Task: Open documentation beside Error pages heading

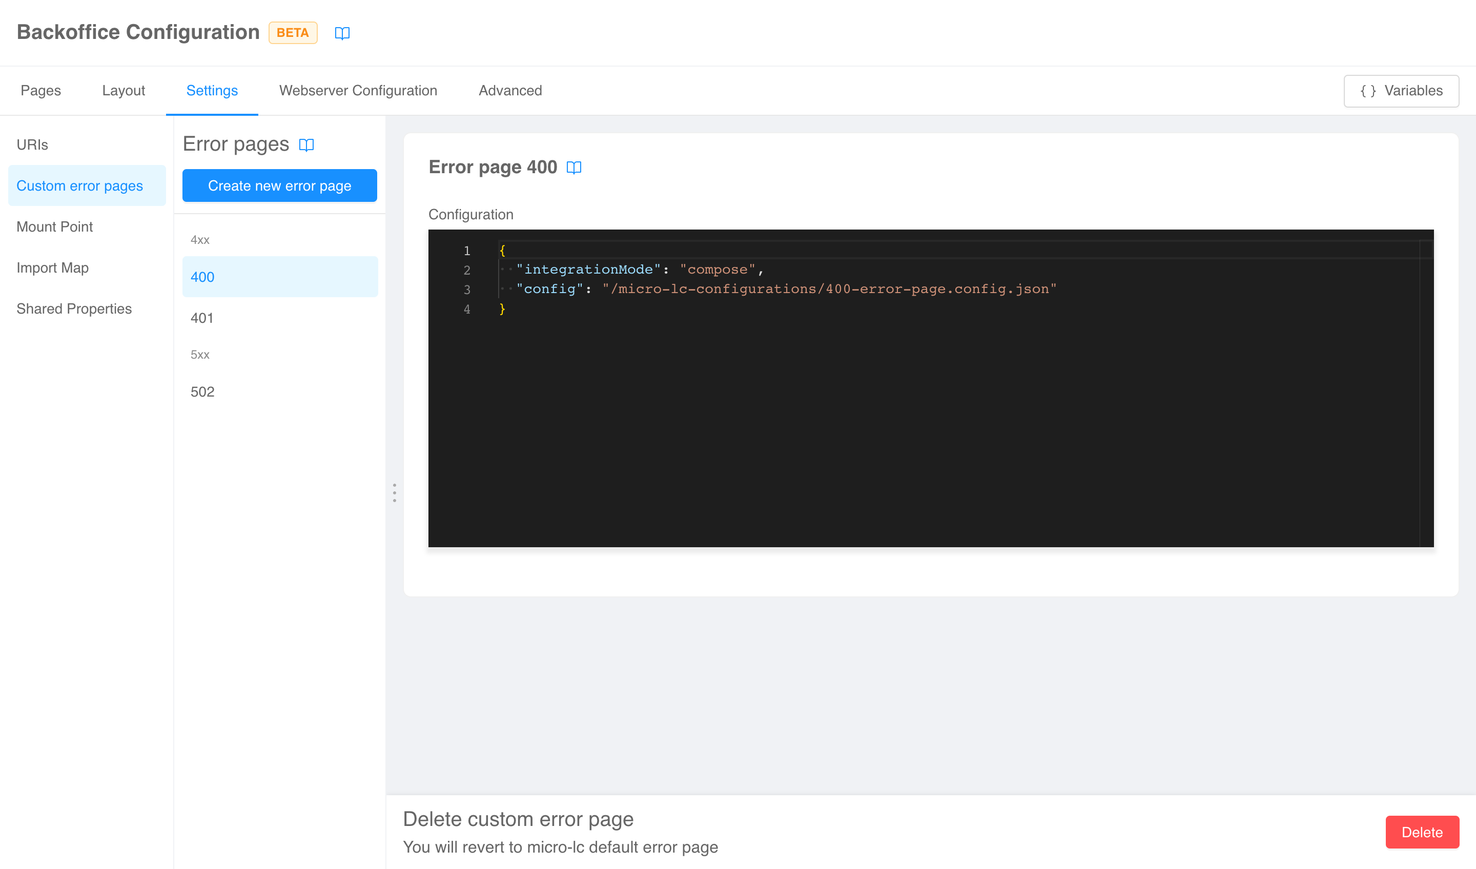Action: pos(307,144)
